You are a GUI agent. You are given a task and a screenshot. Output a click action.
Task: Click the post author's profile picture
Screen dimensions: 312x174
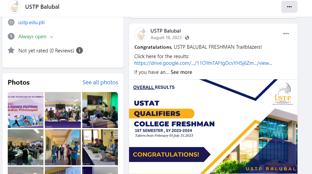141,34
